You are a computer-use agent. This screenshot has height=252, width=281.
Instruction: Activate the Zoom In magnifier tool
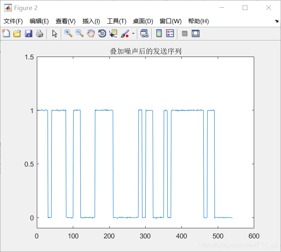(68, 33)
